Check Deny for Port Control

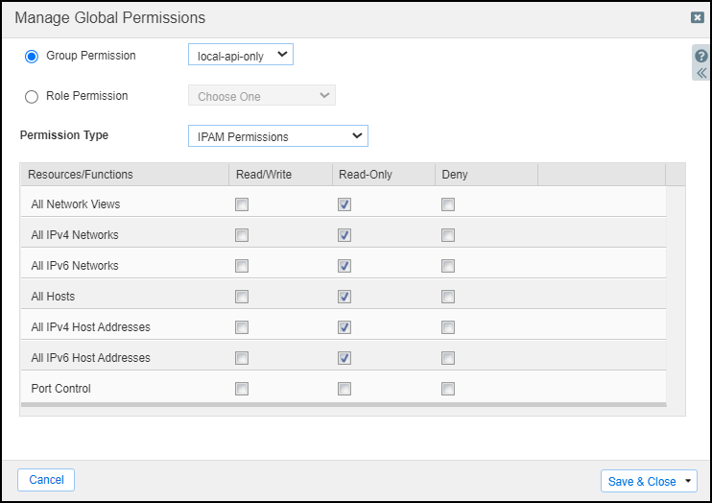coord(448,389)
